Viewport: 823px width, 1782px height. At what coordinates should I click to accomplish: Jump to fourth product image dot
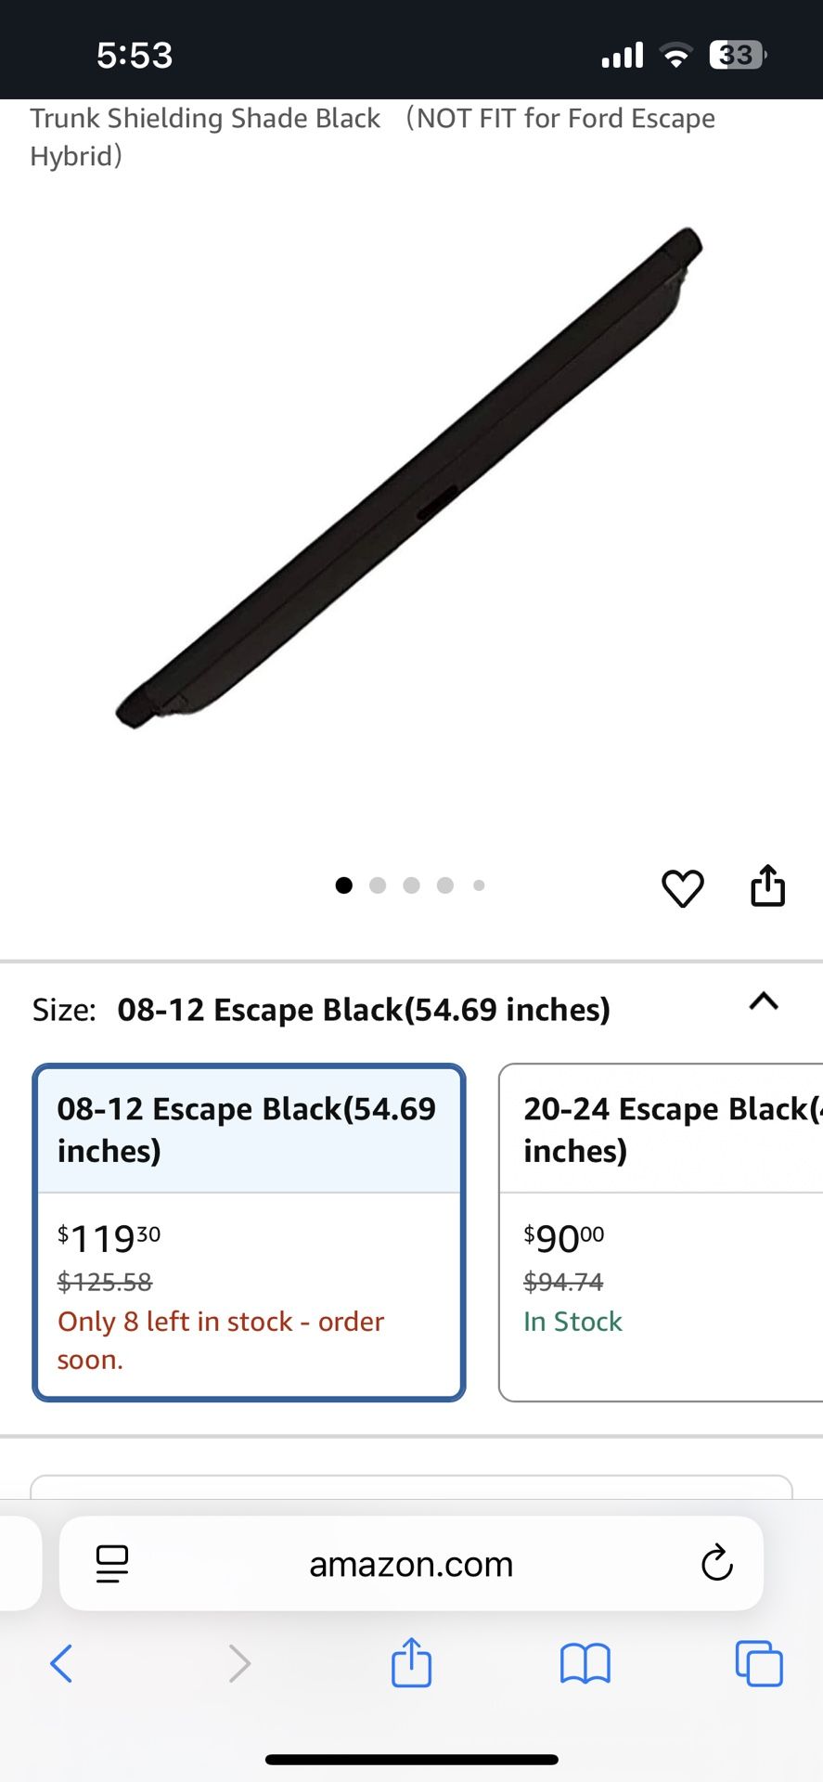[x=445, y=885]
